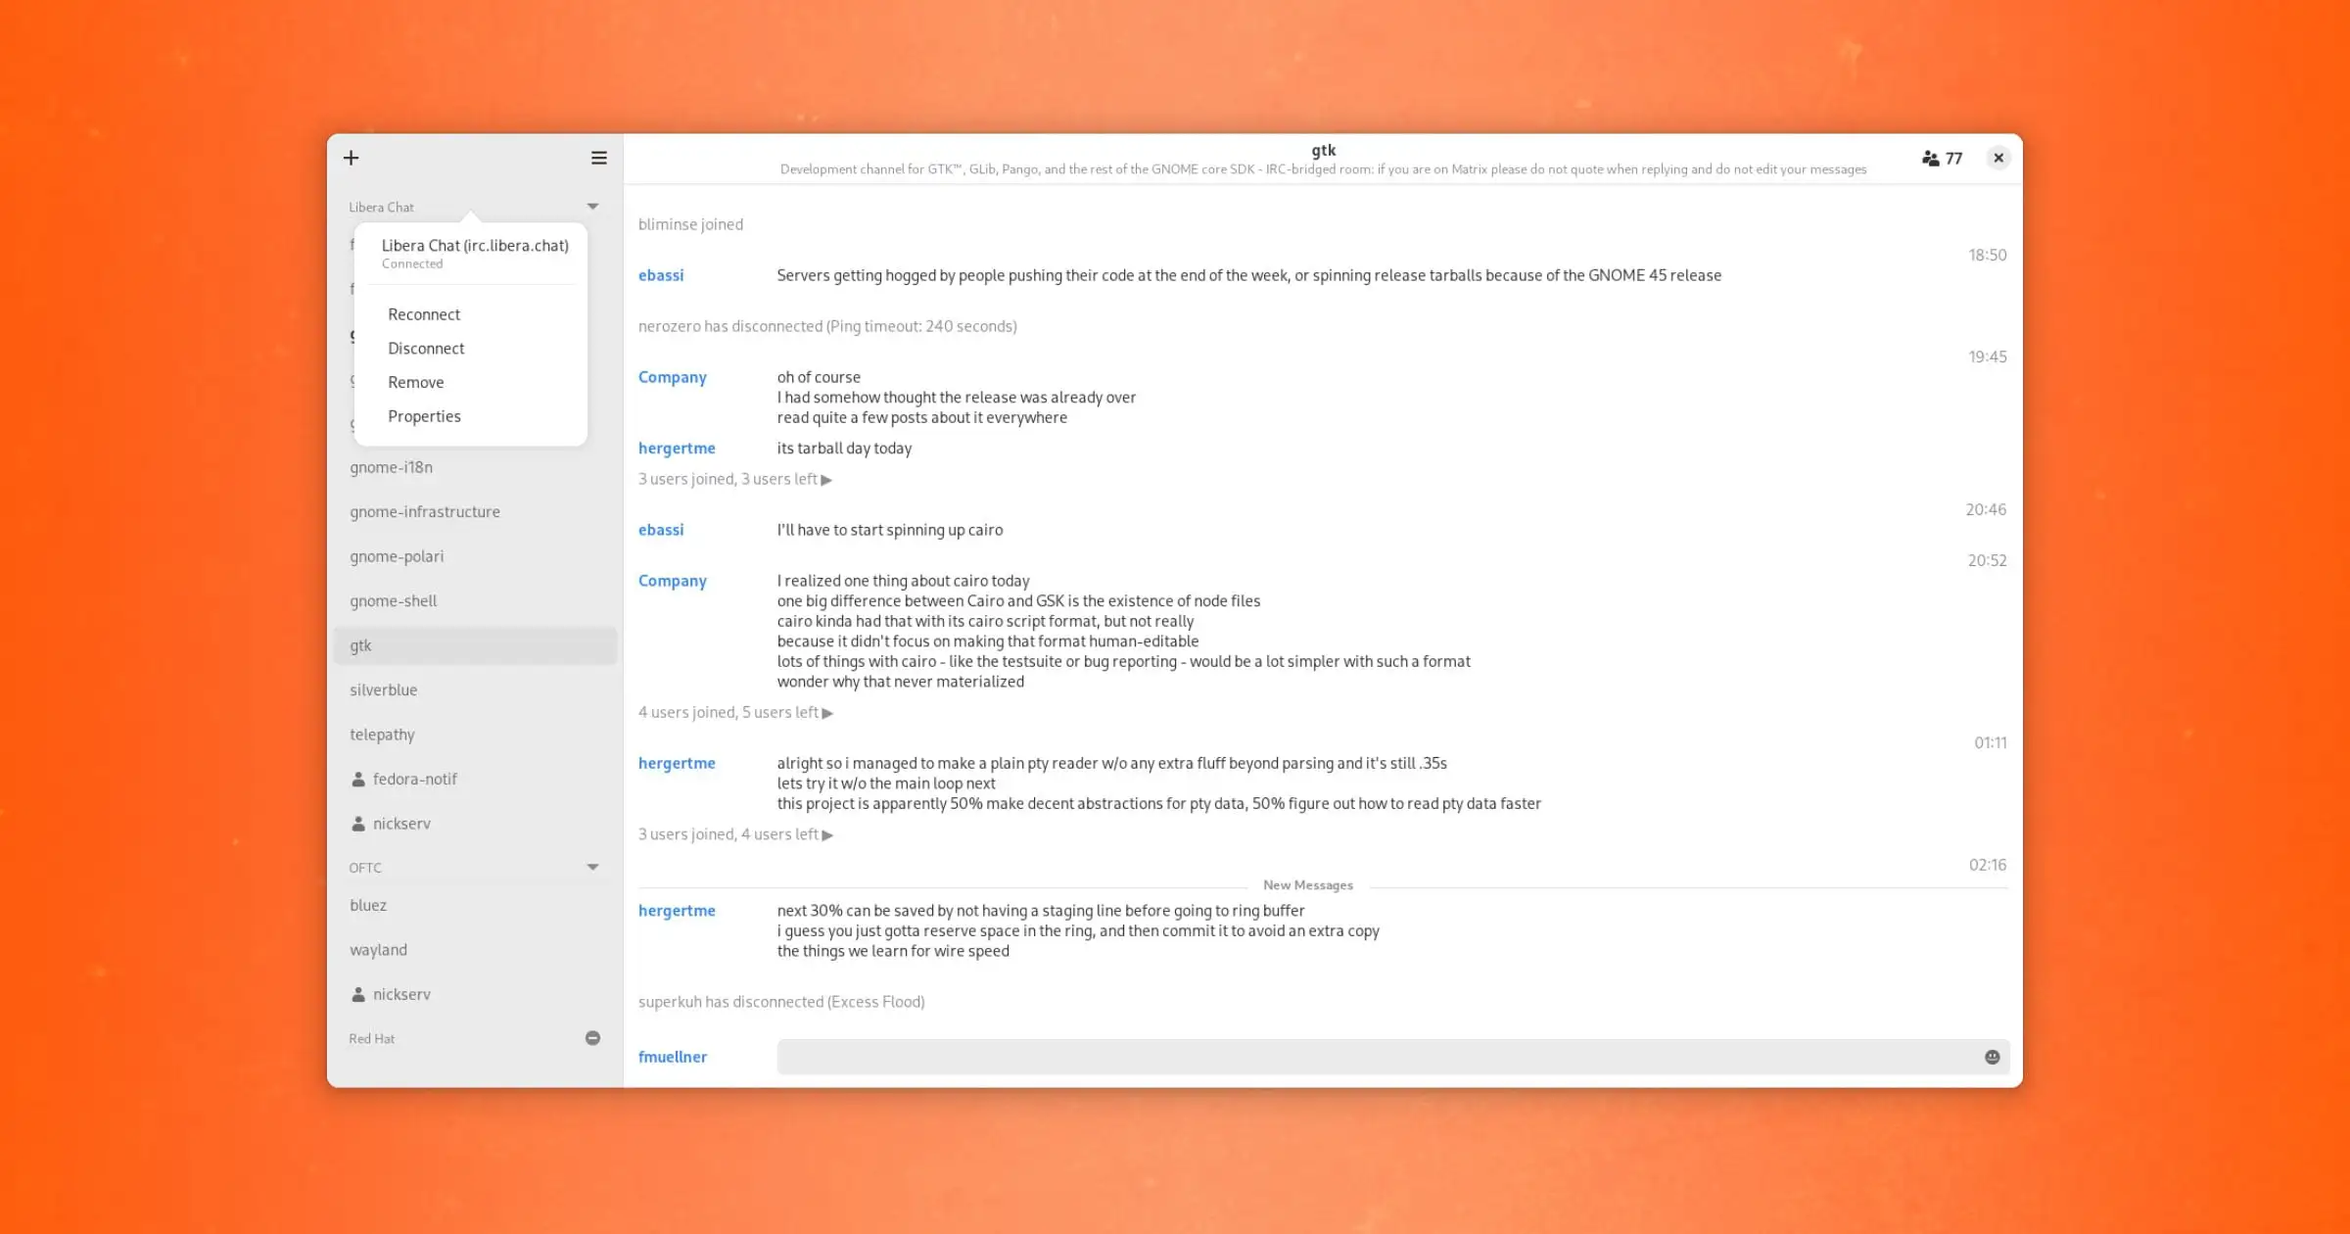Image resolution: width=2350 pixels, height=1234 pixels.
Task: Click the OFTC network header label
Action: tap(365, 868)
